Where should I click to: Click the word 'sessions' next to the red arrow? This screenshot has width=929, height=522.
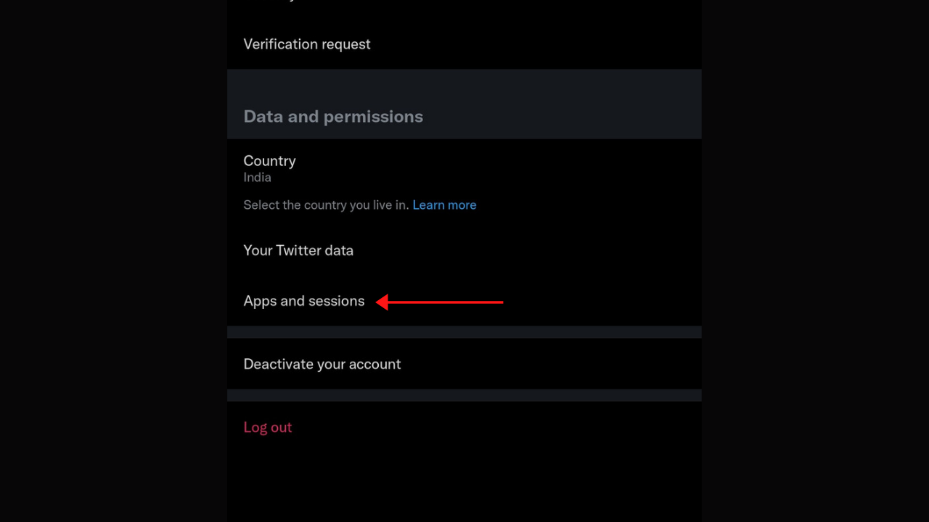pos(337,302)
